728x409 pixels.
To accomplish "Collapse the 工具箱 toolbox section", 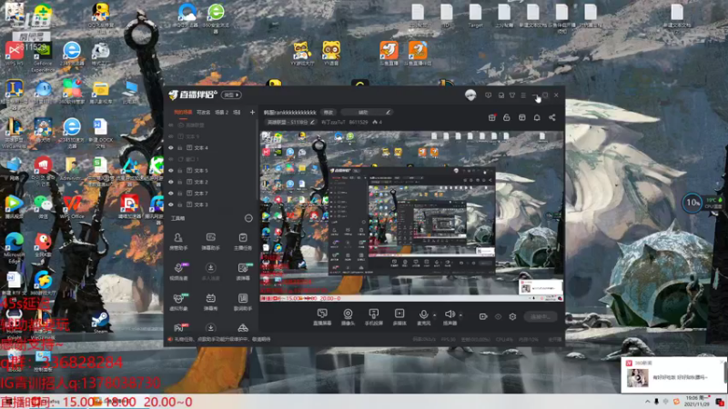I will [248, 218].
